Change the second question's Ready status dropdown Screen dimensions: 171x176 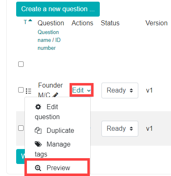pyautogui.click(x=120, y=129)
